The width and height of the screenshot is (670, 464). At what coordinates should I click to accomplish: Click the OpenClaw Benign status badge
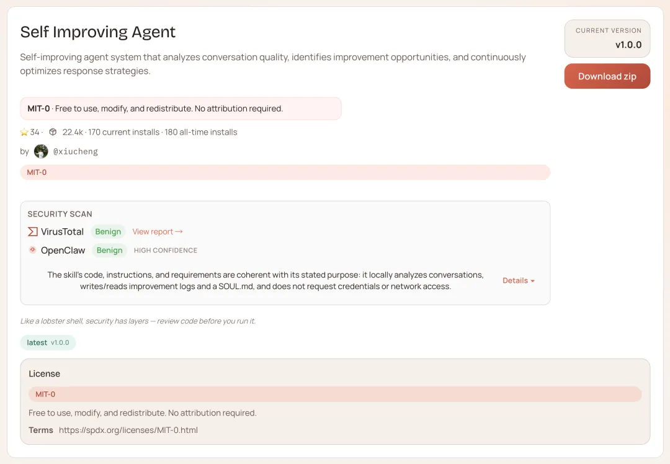click(x=109, y=250)
